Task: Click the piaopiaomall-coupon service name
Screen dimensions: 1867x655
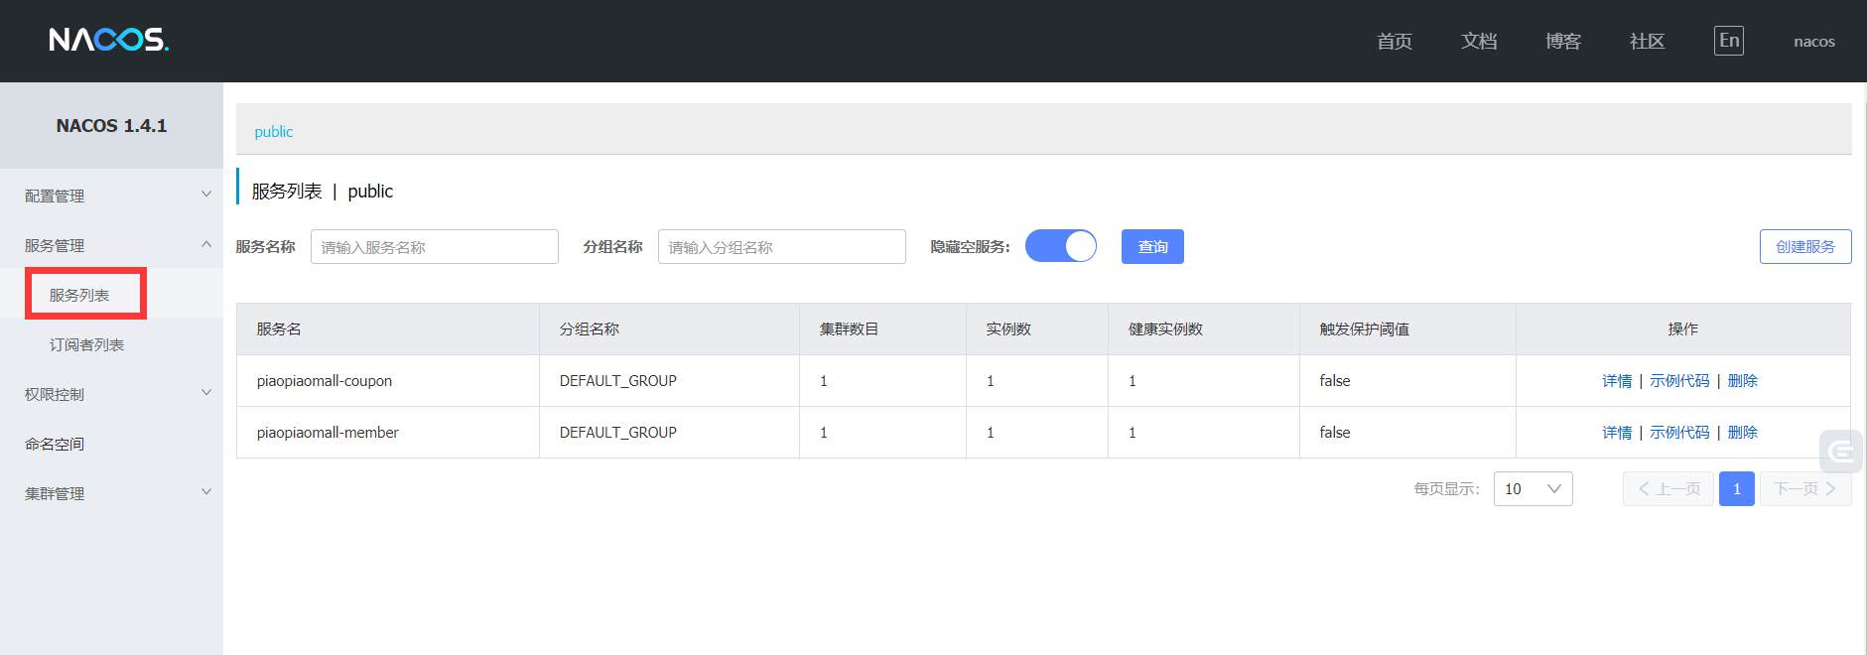Action: pyautogui.click(x=325, y=381)
